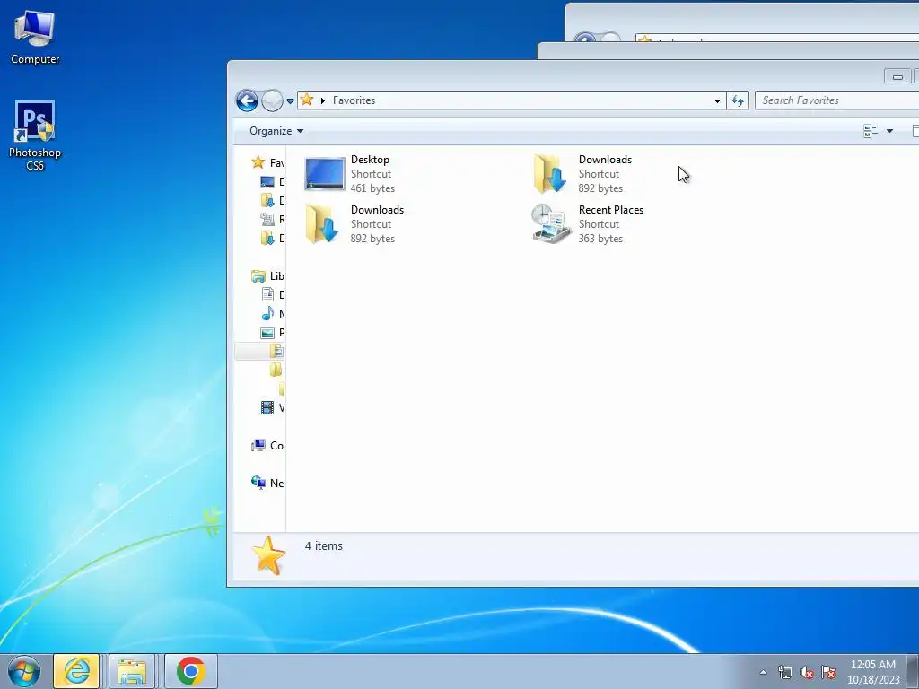This screenshot has height=689, width=919.
Task: Open the address bar history dropdown
Action: (717, 100)
